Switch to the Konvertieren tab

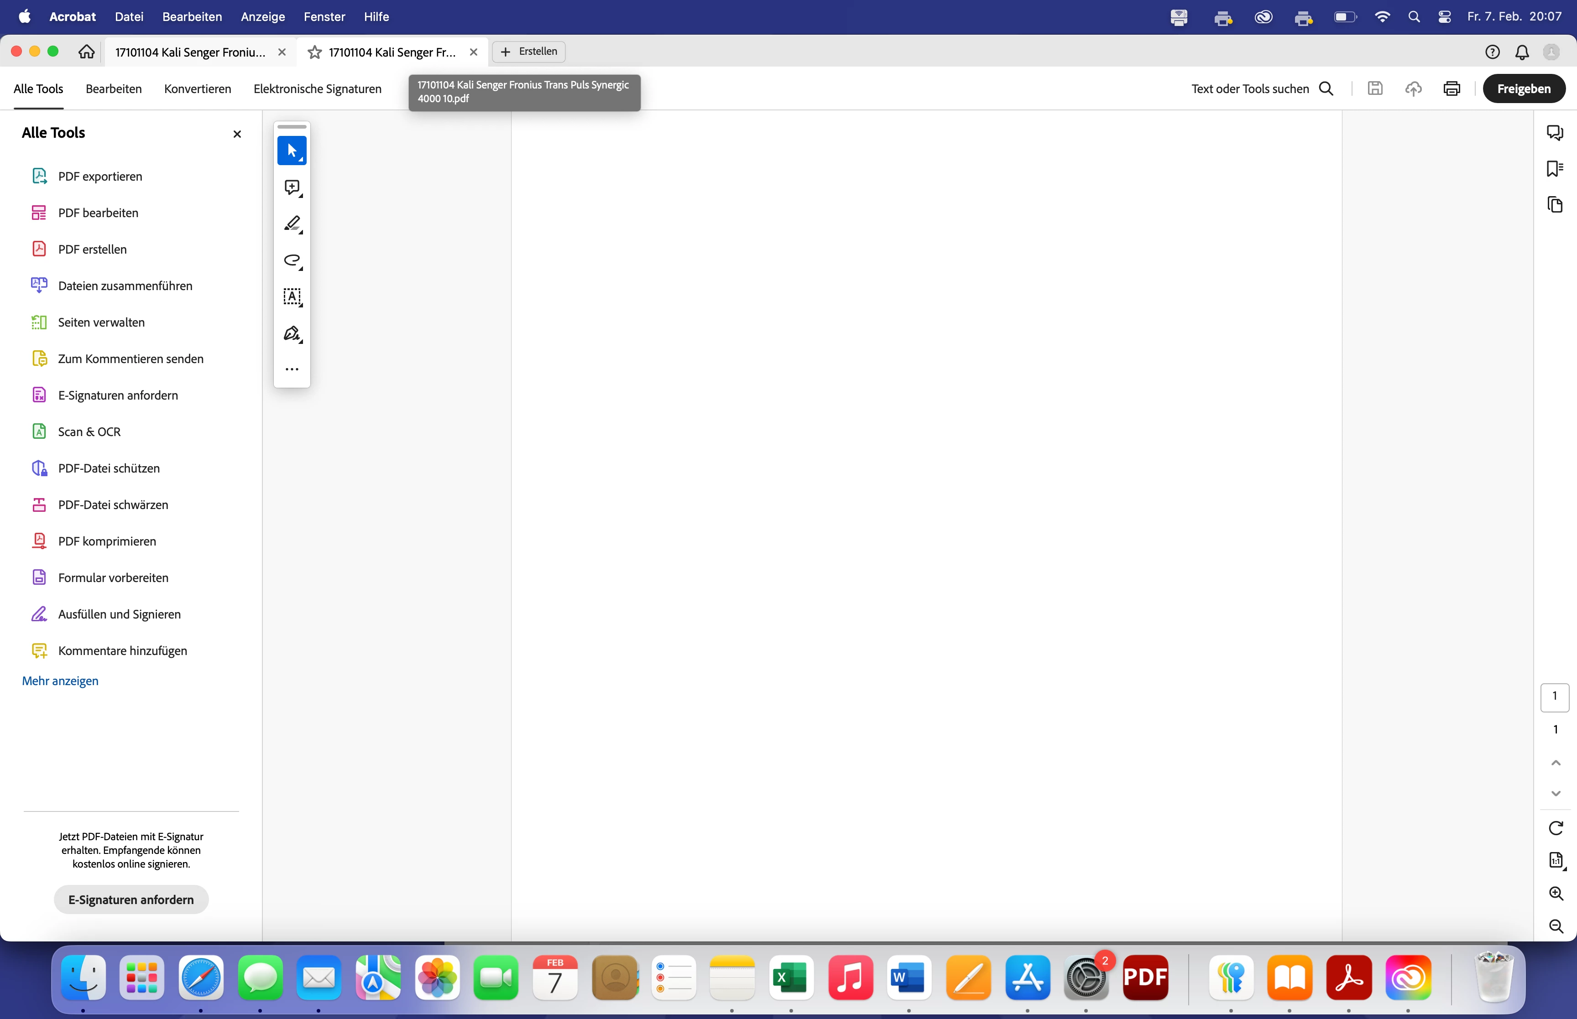pos(197,88)
